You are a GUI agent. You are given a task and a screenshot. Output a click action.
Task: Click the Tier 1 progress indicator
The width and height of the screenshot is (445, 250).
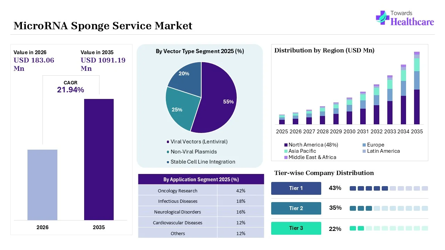click(389, 188)
